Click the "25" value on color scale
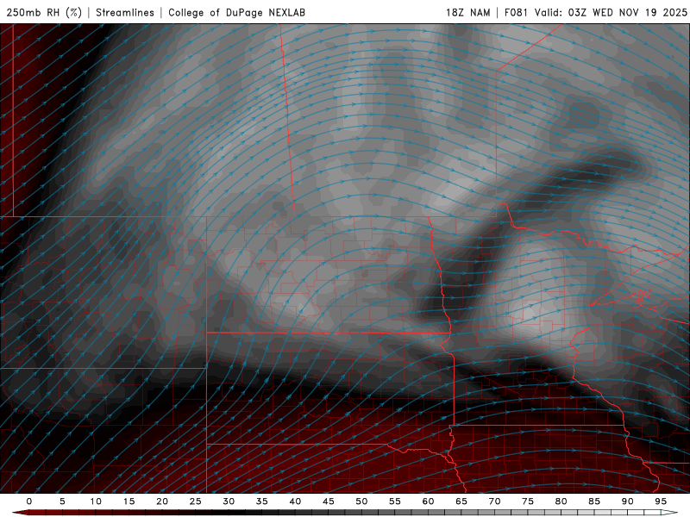This screenshot has width=690, height=517. click(196, 501)
